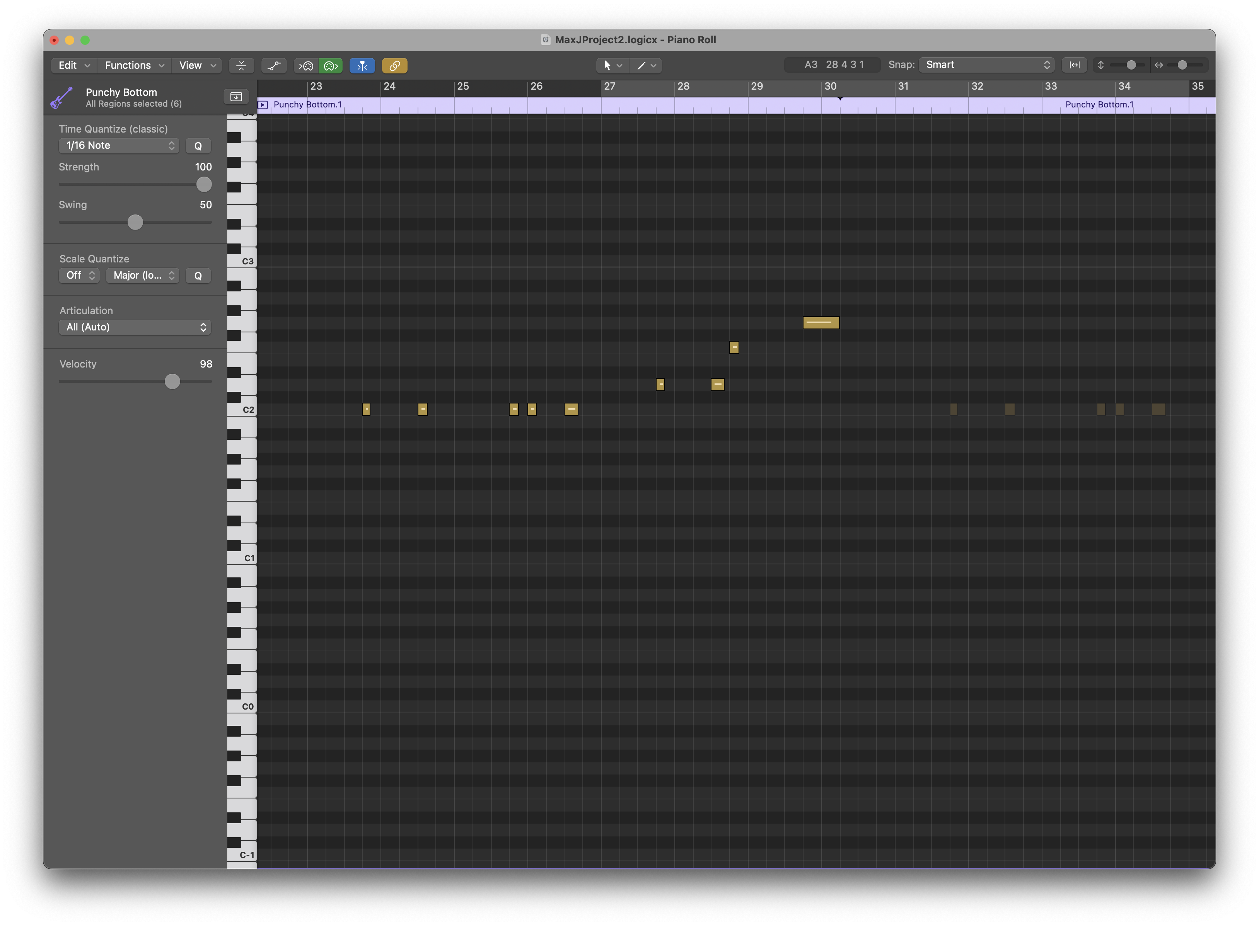Toggle the MIDI In button

(x=305, y=66)
